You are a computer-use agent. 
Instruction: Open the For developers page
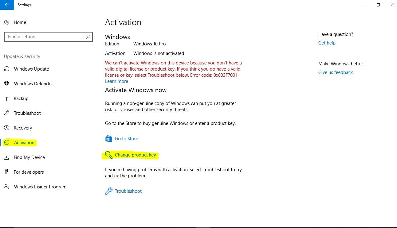pyautogui.click(x=29, y=172)
